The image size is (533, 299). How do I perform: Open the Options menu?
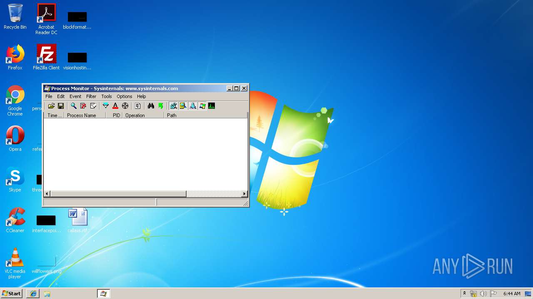[x=125, y=96]
